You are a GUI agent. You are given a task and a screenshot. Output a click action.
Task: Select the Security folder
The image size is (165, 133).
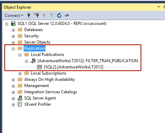32,36
